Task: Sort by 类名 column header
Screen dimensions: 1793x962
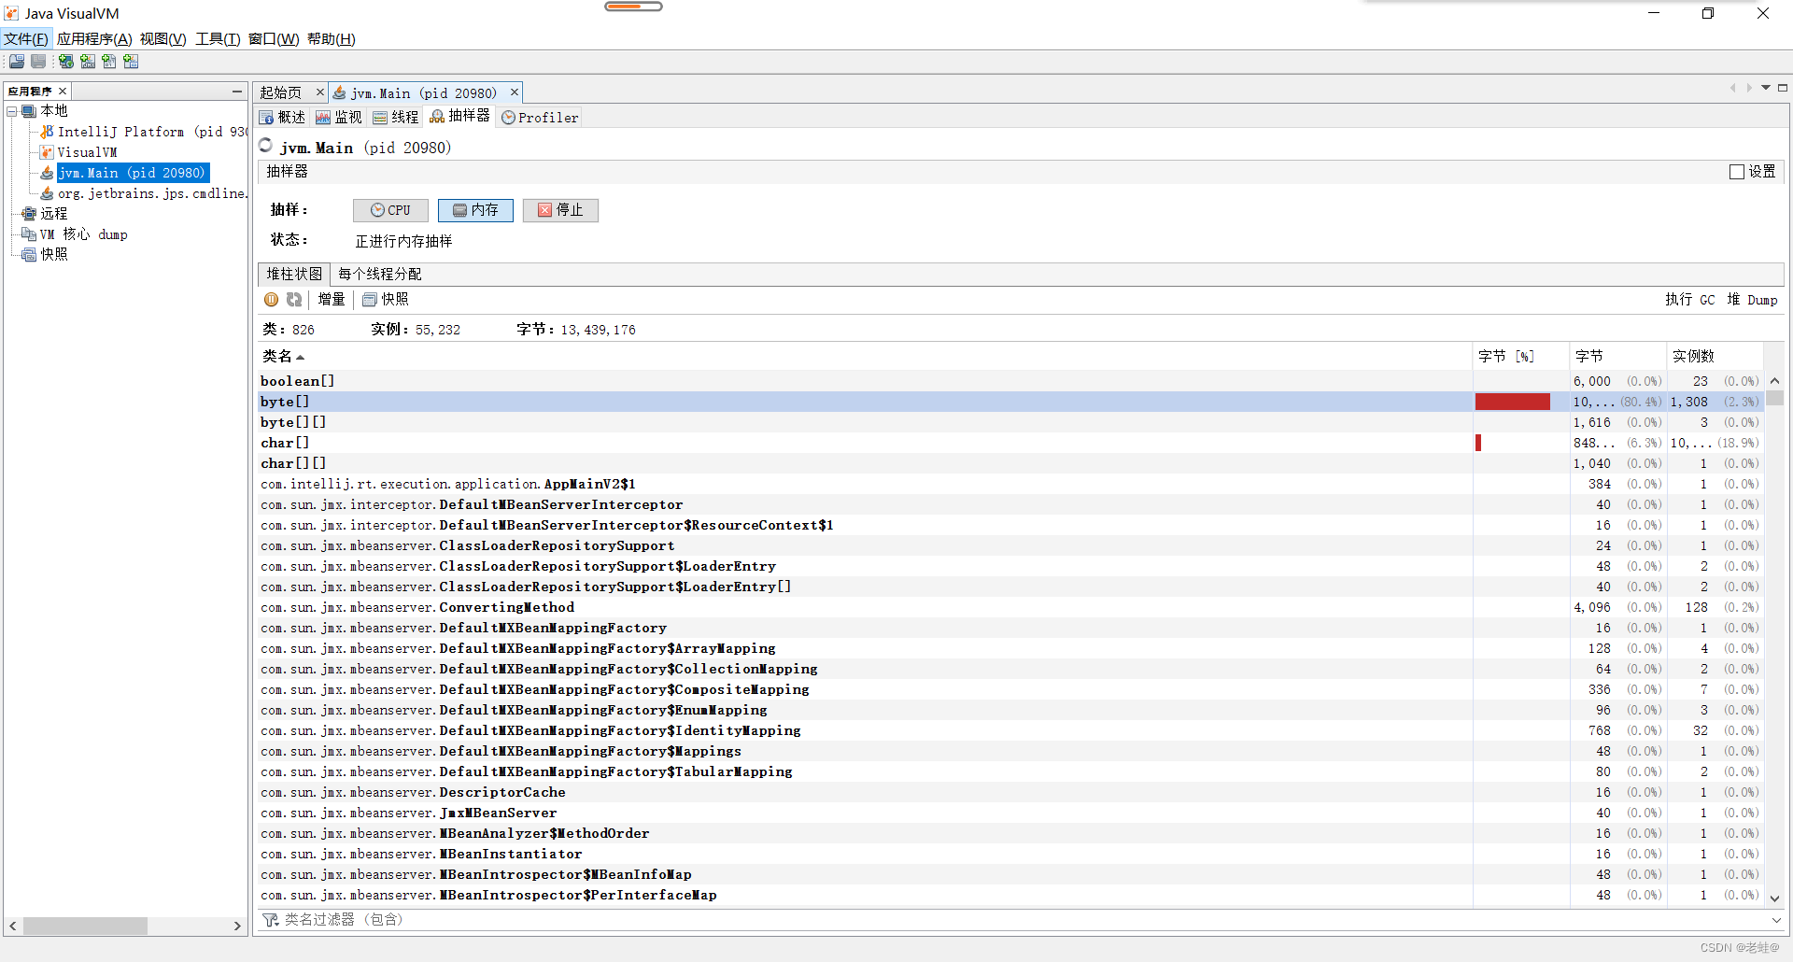Action: (865, 357)
